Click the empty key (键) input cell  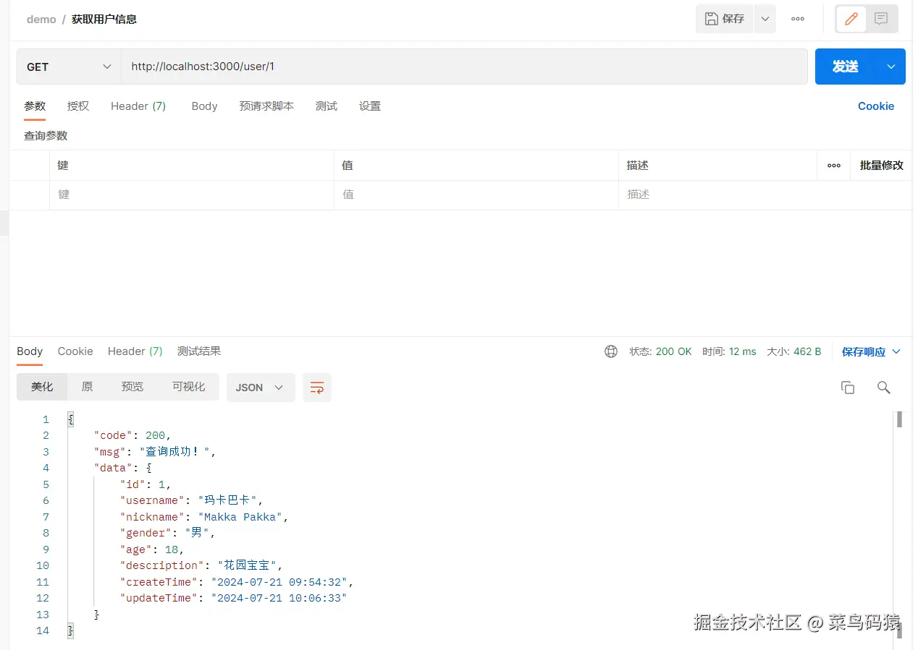tap(192, 194)
